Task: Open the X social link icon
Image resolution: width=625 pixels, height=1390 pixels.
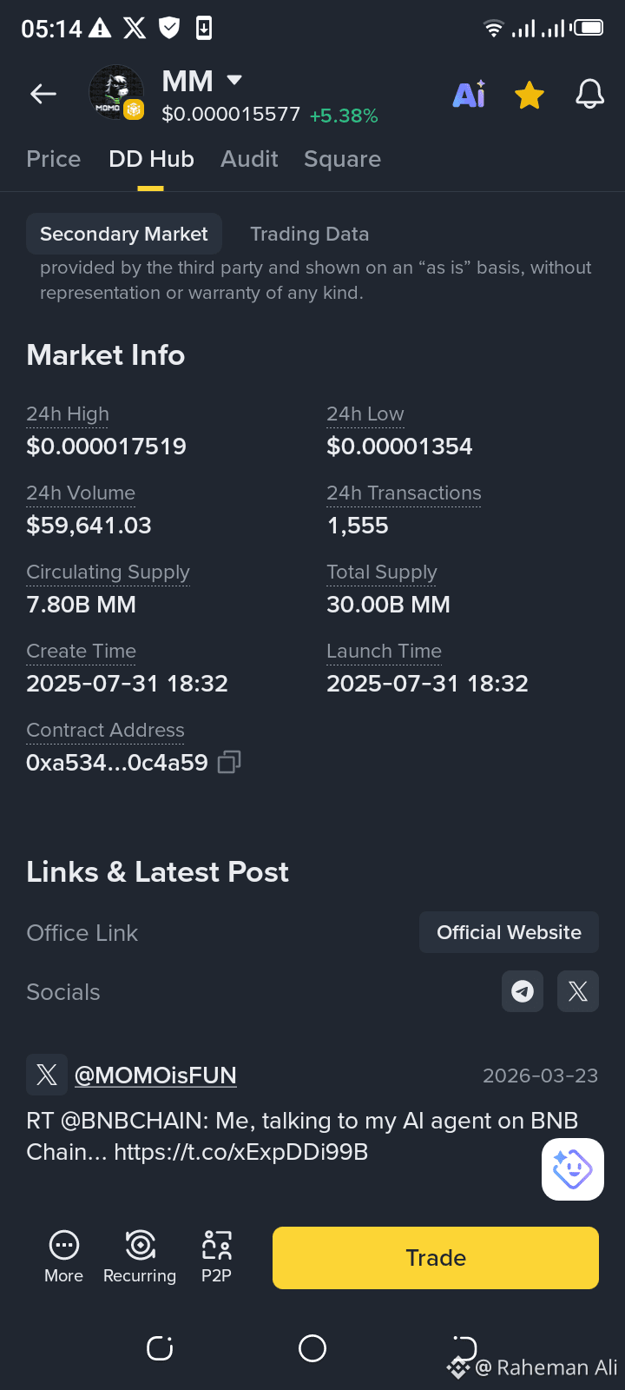Action: [578, 991]
